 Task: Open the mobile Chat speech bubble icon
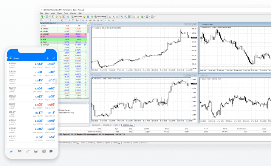click(51, 151)
